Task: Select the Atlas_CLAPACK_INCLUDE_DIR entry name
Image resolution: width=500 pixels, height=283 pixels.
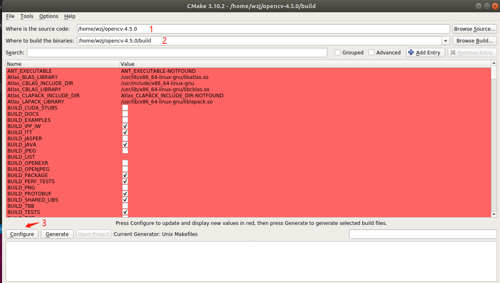Action: pos(43,96)
